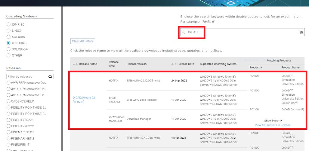This screenshot has width=309, height=151.
Task: Choose FINEMARINE111 release filter
Action: pos(8,132)
